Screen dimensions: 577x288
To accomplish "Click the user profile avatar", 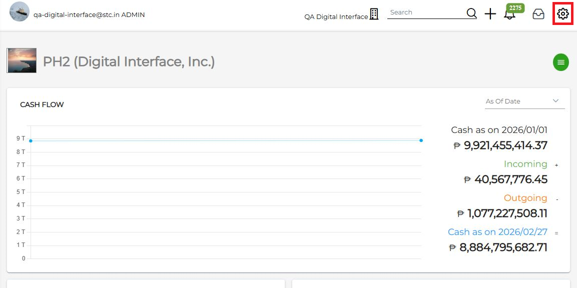I will [x=20, y=11].
